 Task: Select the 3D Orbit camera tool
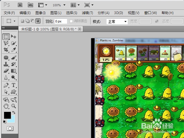pyautogui.click(x=14, y=99)
